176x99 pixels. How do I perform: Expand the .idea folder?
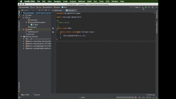click(24, 15)
